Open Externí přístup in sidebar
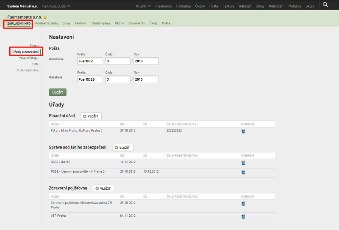 (28, 70)
